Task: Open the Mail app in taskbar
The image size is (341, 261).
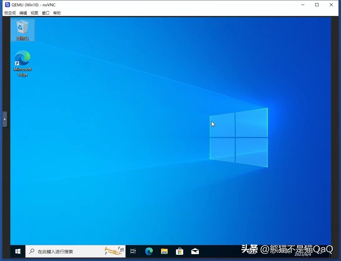Action: point(195,251)
